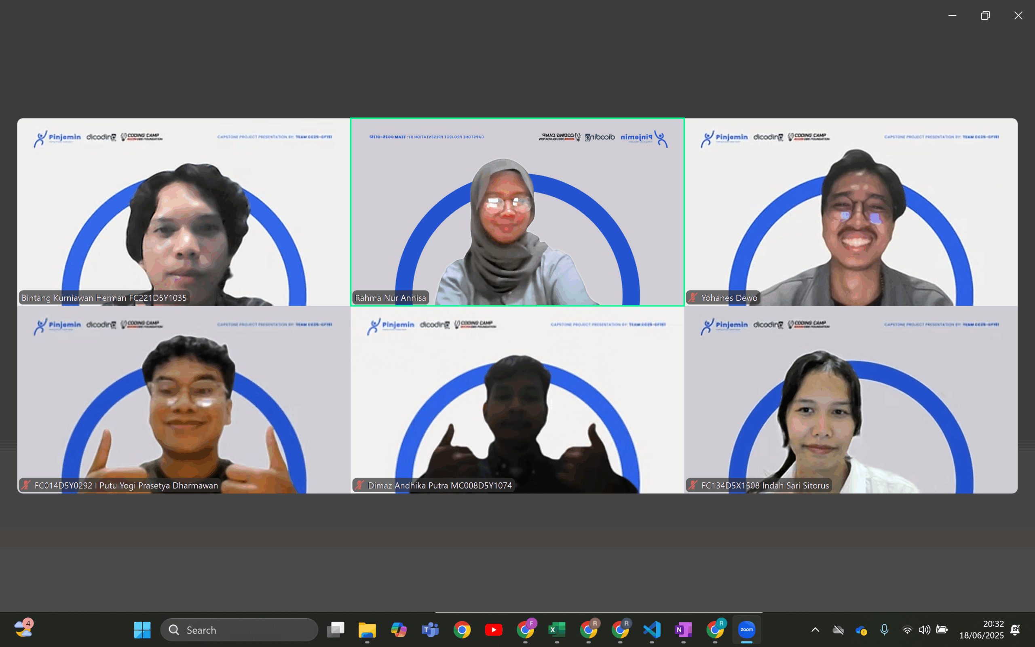Select Rahma Nur Annisa video tile
Screen dimensions: 1035x647
(x=517, y=212)
